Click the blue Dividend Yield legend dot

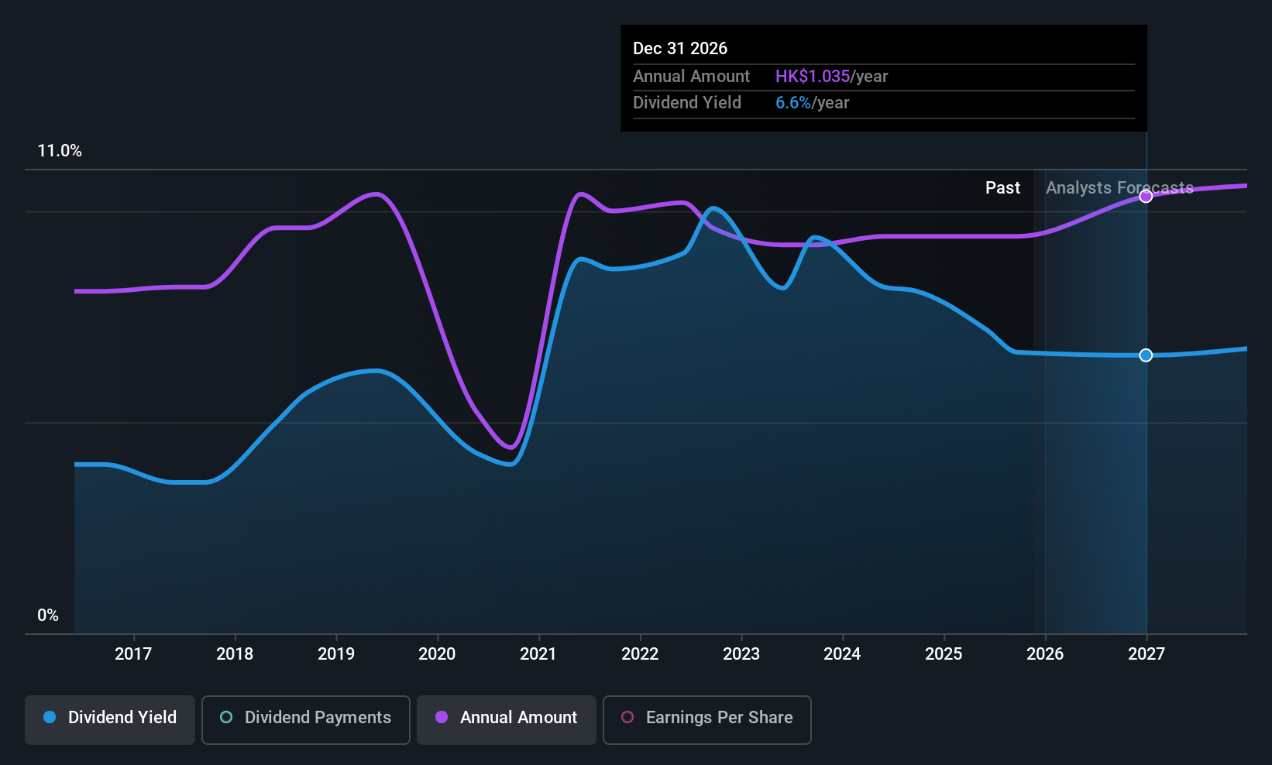50,718
